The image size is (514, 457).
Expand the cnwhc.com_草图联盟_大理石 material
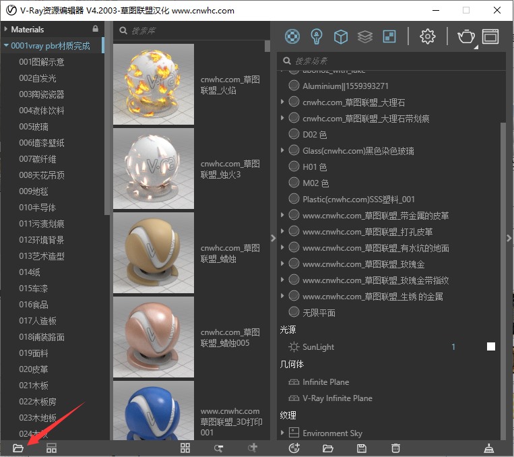point(282,102)
